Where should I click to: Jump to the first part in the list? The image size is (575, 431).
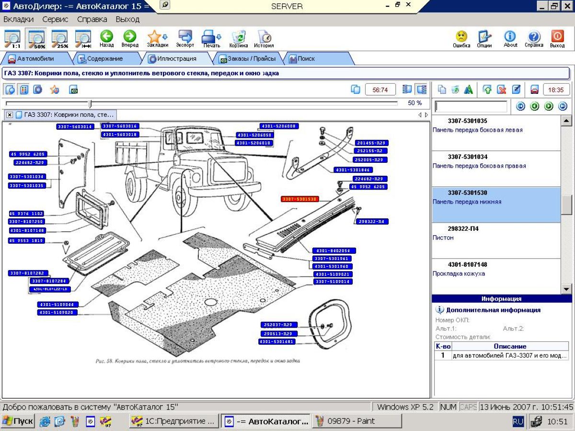[x=520, y=107]
